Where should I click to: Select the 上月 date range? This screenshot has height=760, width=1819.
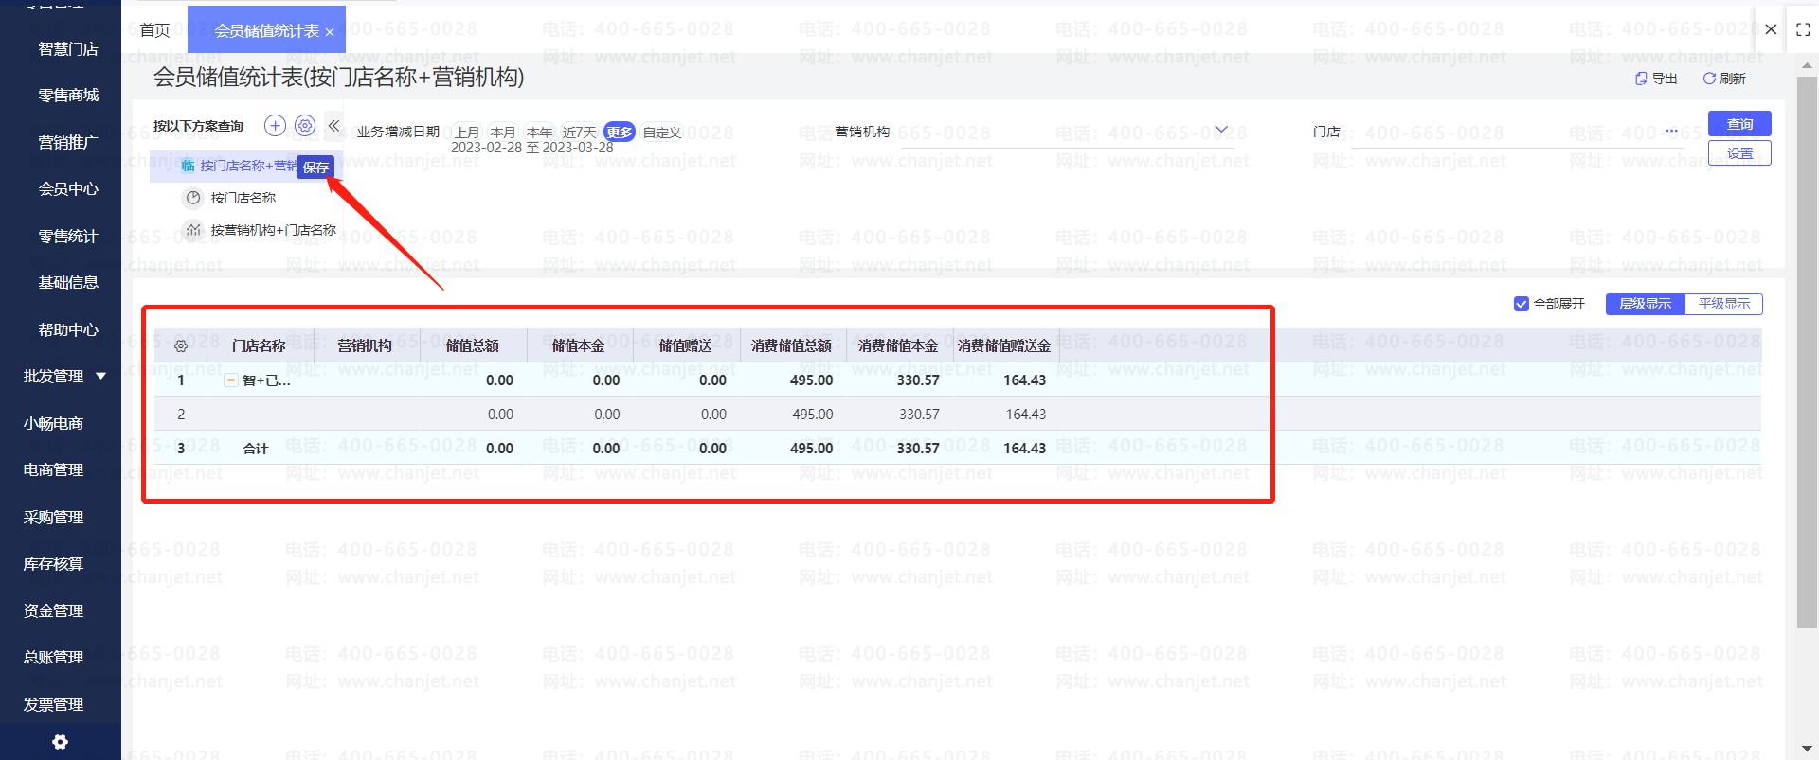pyautogui.click(x=467, y=133)
